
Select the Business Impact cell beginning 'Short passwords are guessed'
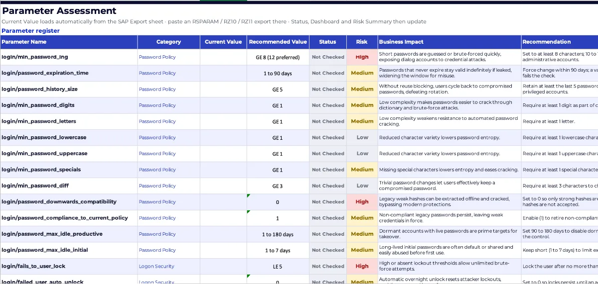449,57
